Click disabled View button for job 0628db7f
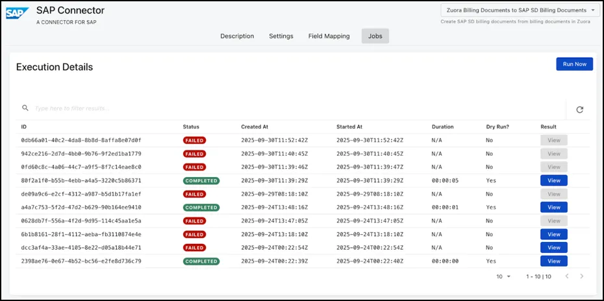The image size is (604, 301). pos(553,221)
